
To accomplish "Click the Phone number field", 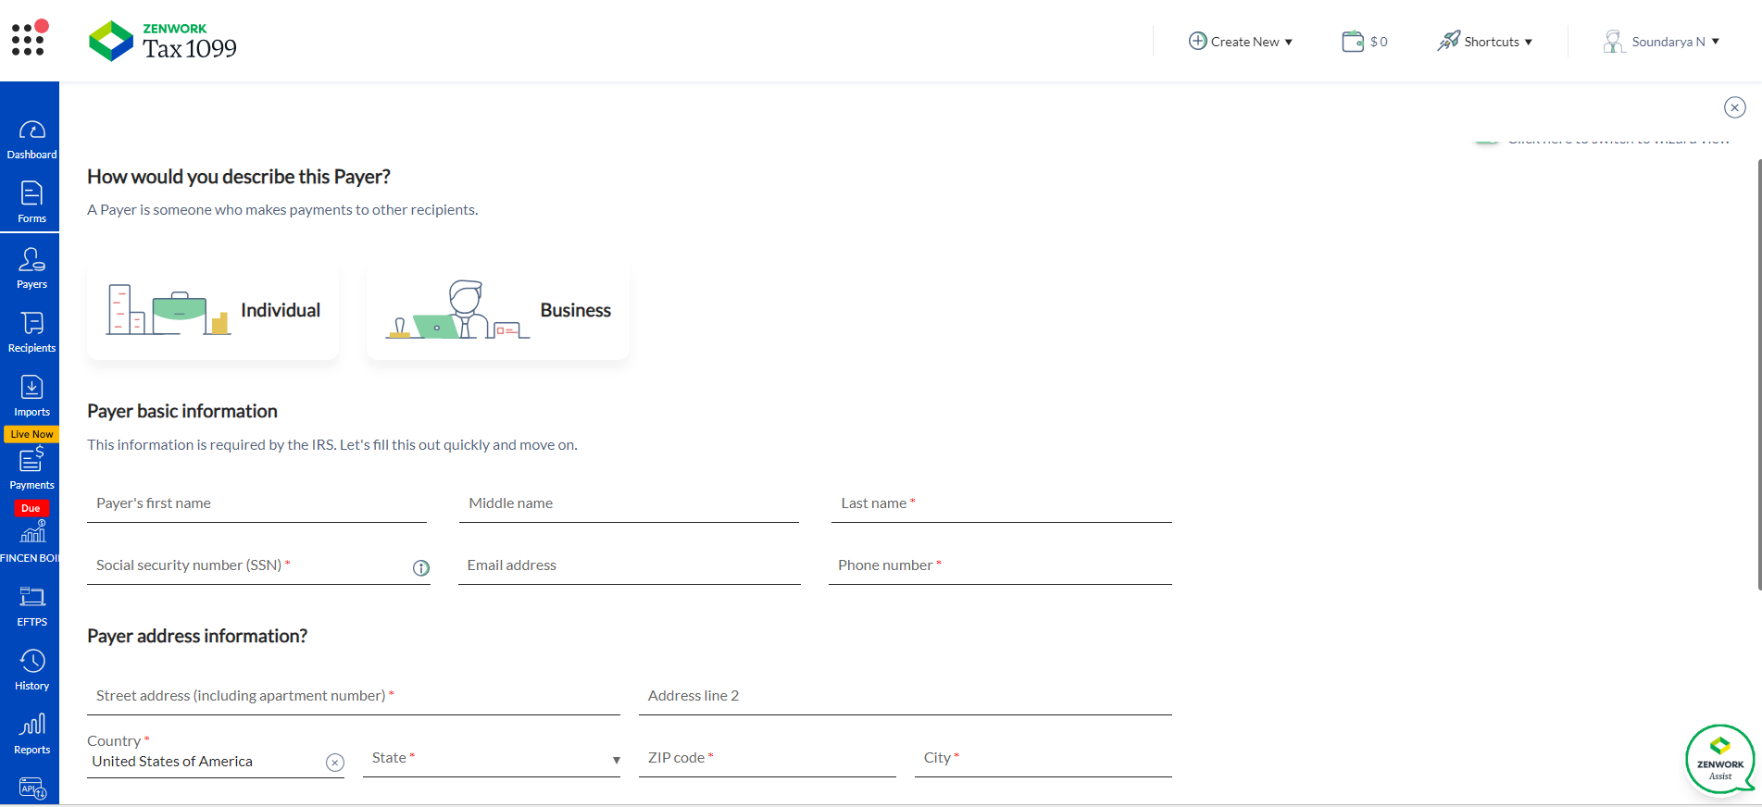I will click(x=1000, y=565).
